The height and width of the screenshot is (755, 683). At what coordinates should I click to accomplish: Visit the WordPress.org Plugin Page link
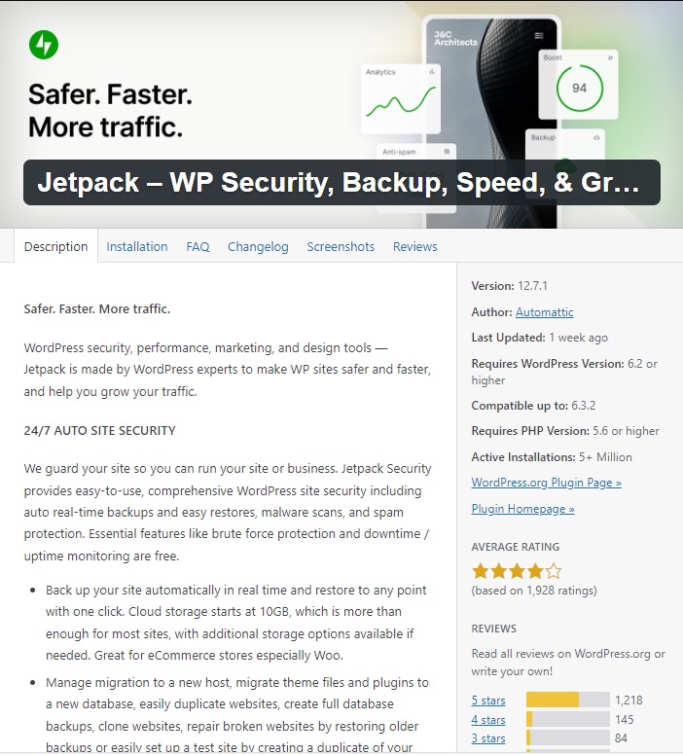pyautogui.click(x=546, y=483)
